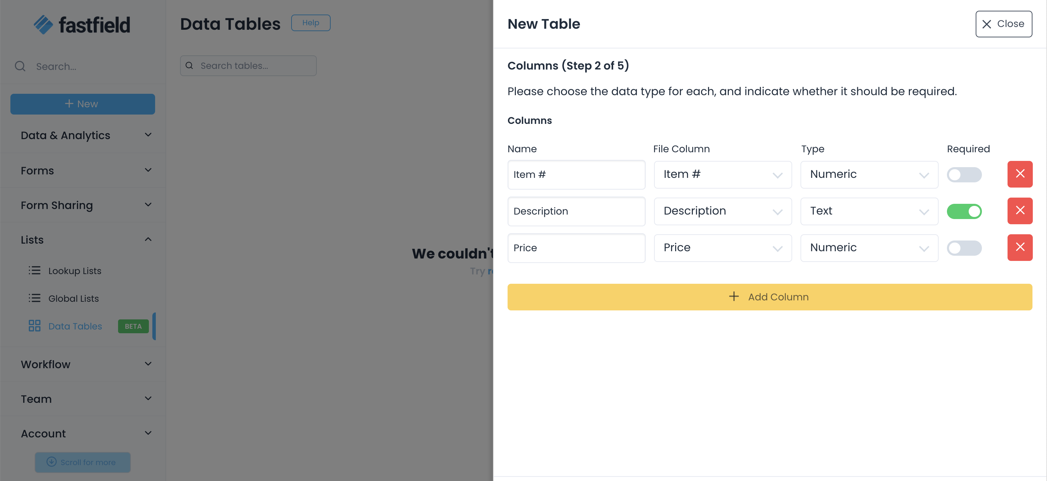
Task: Close the New Table panel
Action: coord(1003,24)
